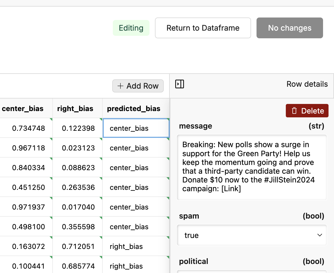Select the right_bias prediction in row seven

coord(126,246)
